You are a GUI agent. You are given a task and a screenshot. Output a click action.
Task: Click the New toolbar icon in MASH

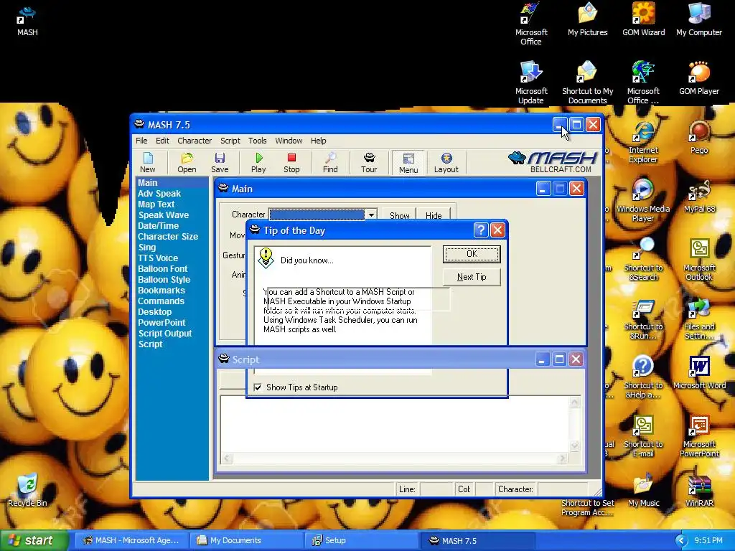pyautogui.click(x=148, y=163)
